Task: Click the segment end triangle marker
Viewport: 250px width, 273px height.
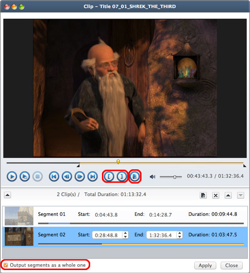Action: tap(245, 166)
